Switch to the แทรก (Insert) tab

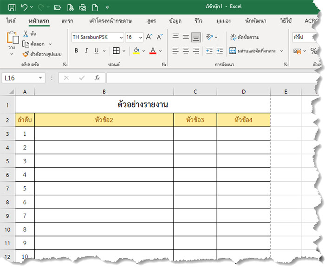coord(67,21)
